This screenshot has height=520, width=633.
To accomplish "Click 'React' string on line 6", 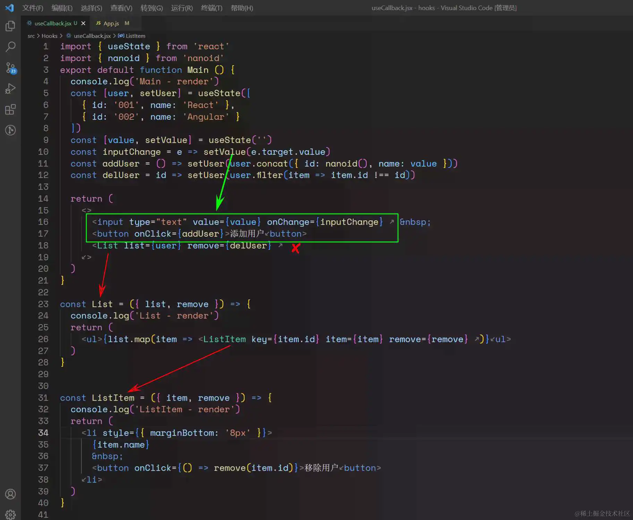I will [200, 105].
